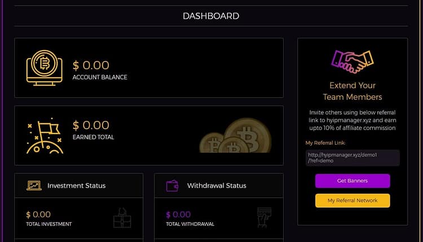Click the Get Banners button
The width and height of the screenshot is (423, 242).
click(x=352, y=181)
